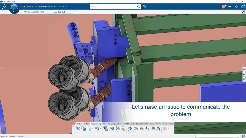Image resolution: width=246 pixels, height=138 pixels.
Task: Add a new tab with the plus button
Action: pos(75,12)
